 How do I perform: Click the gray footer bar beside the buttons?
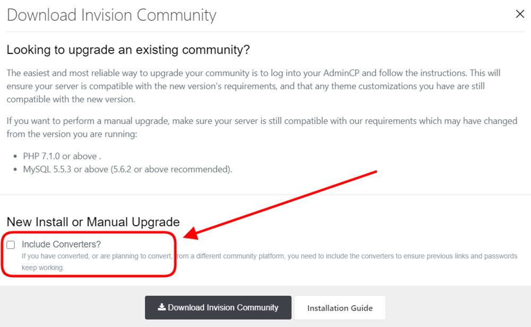point(457,307)
